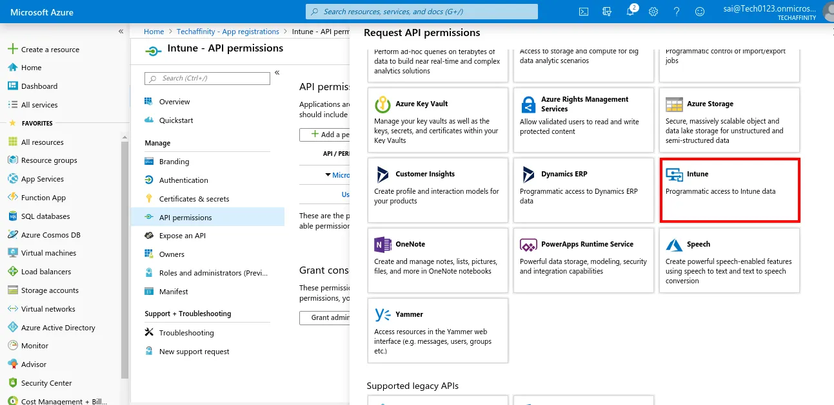Open New support request
This screenshot has width=834, height=405.
[187, 352]
